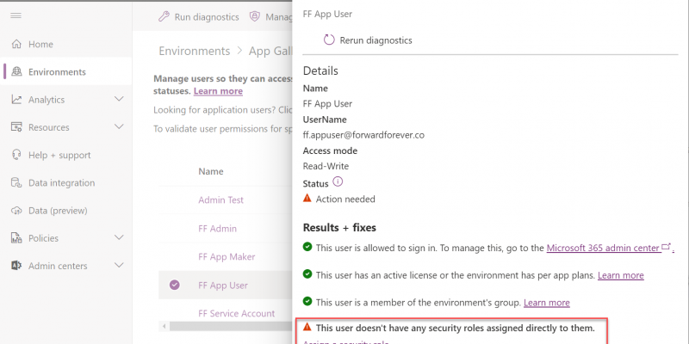Image resolution: width=689 pixels, height=344 pixels.
Task: Expand the Resources section chevron
Action: tap(120, 127)
